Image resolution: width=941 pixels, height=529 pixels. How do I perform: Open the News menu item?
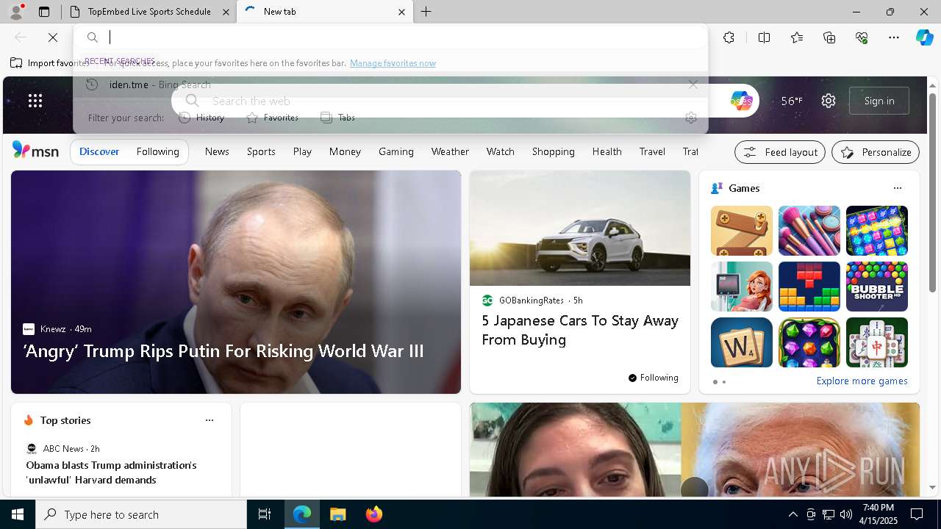pyautogui.click(x=217, y=151)
